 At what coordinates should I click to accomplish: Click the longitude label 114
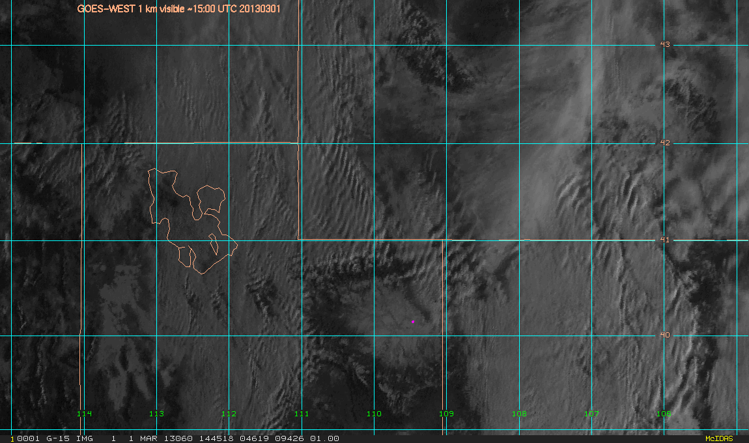[x=84, y=414]
